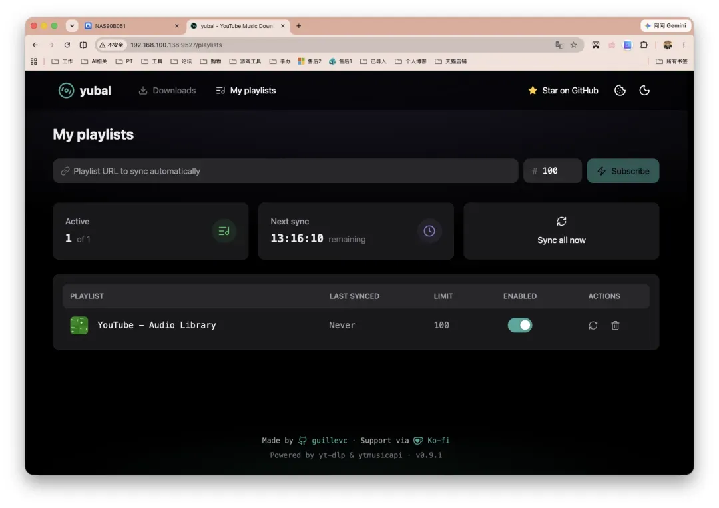719x508 pixels.
Task: Open the browser extensions puzzle icon
Action: click(644, 45)
